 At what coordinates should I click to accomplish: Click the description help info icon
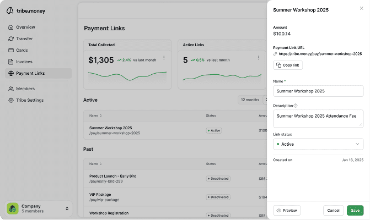click(296, 106)
